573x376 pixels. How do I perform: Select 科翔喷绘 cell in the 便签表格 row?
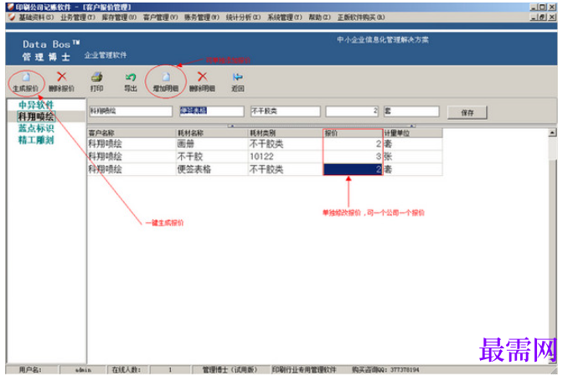point(132,169)
